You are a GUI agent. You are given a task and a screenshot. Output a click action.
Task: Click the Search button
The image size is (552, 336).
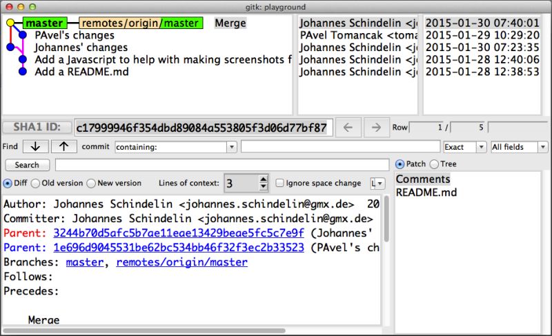click(27, 165)
